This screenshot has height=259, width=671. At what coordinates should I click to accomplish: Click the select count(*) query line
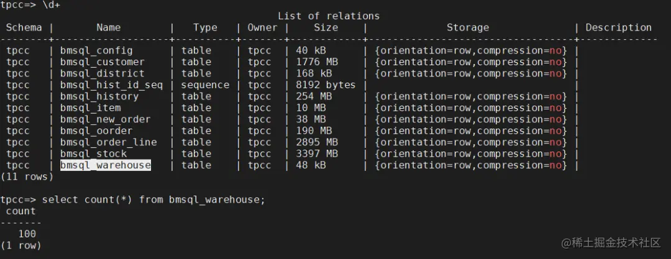coord(133,200)
